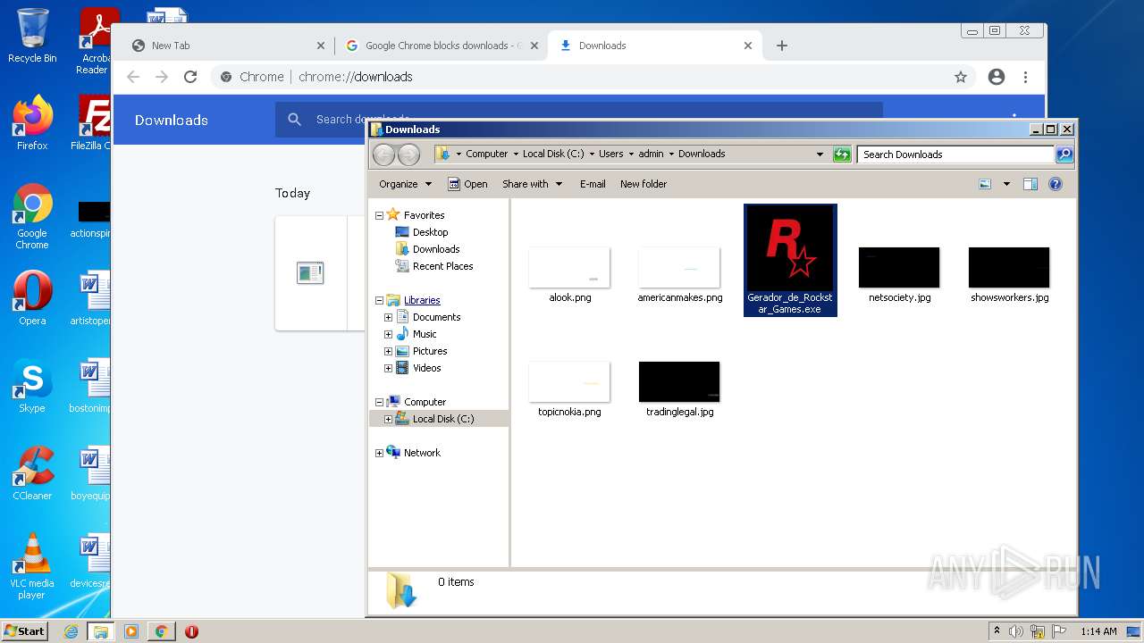Click the Open toolbar button

pyautogui.click(x=467, y=184)
